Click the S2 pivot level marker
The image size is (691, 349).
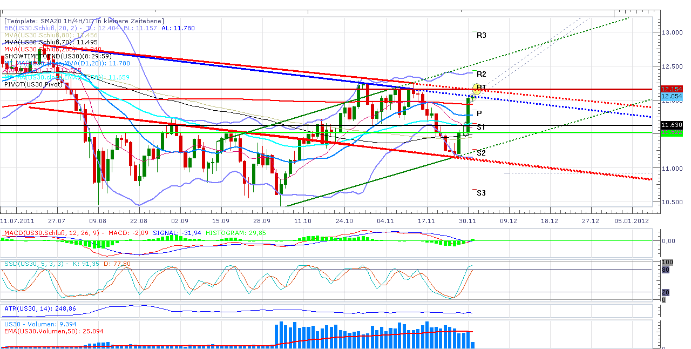[480, 153]
